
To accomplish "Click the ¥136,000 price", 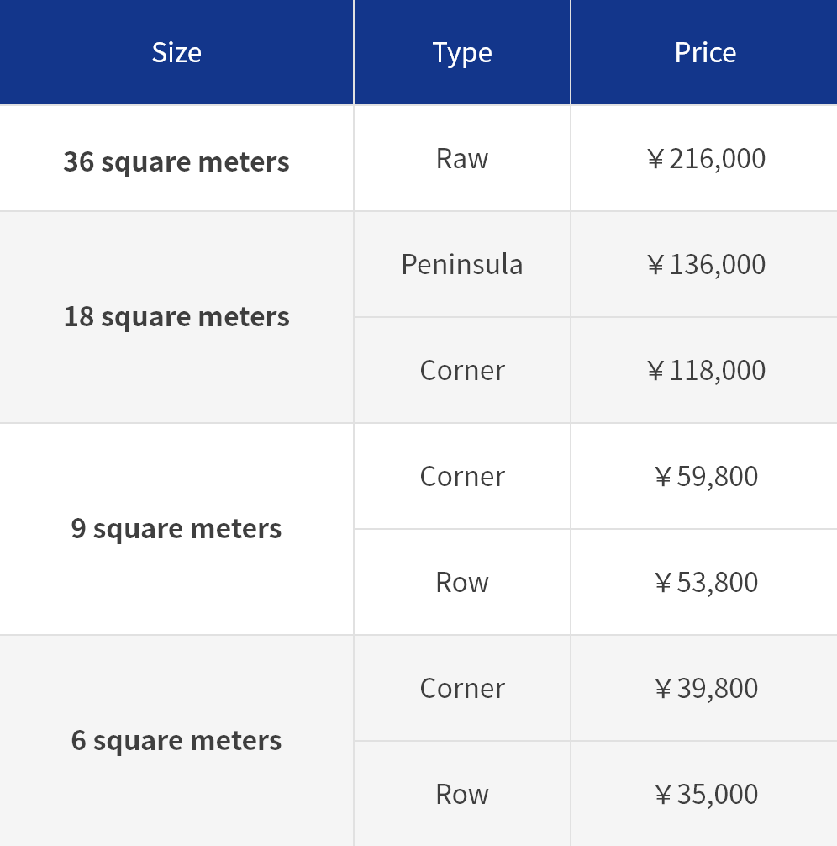I will (705, 264).
